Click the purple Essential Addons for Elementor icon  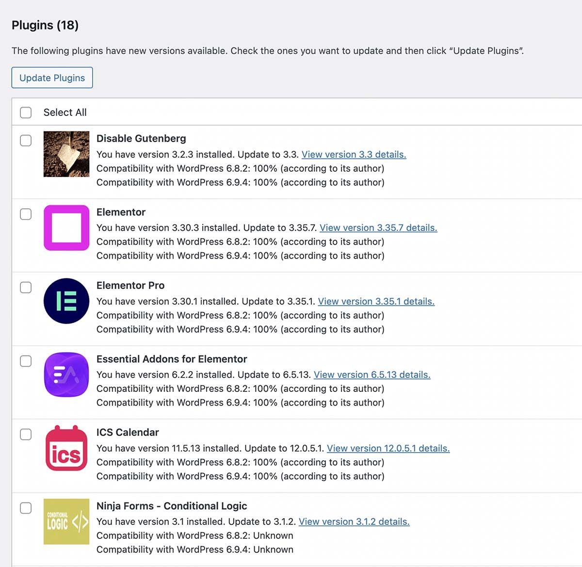66,375
